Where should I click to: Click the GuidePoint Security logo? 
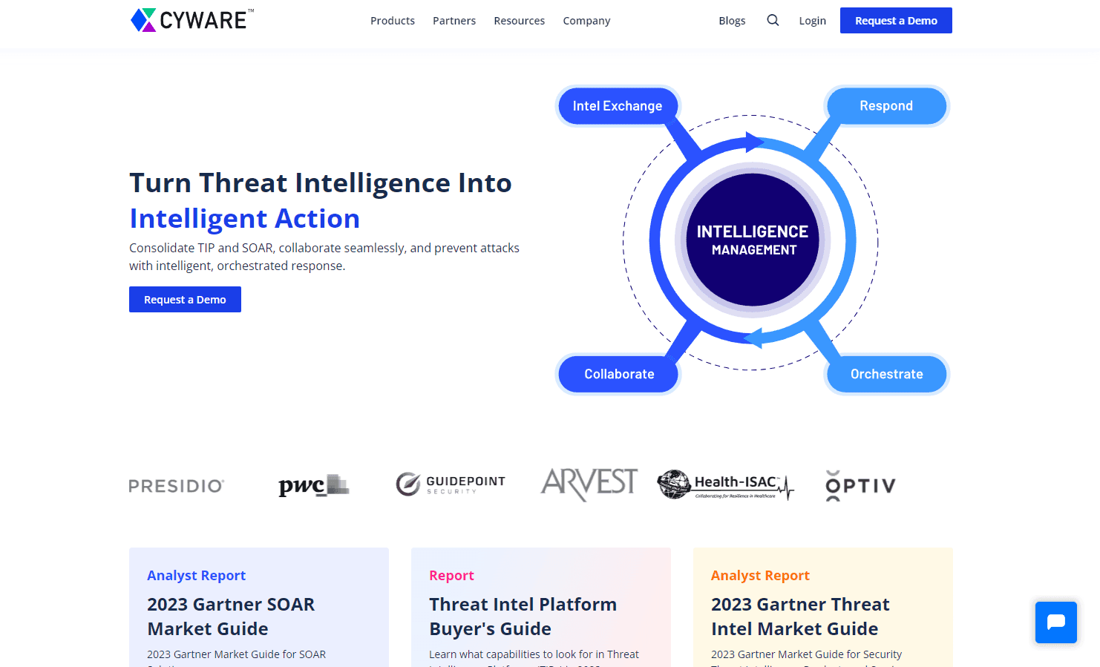tap(451, 484)
